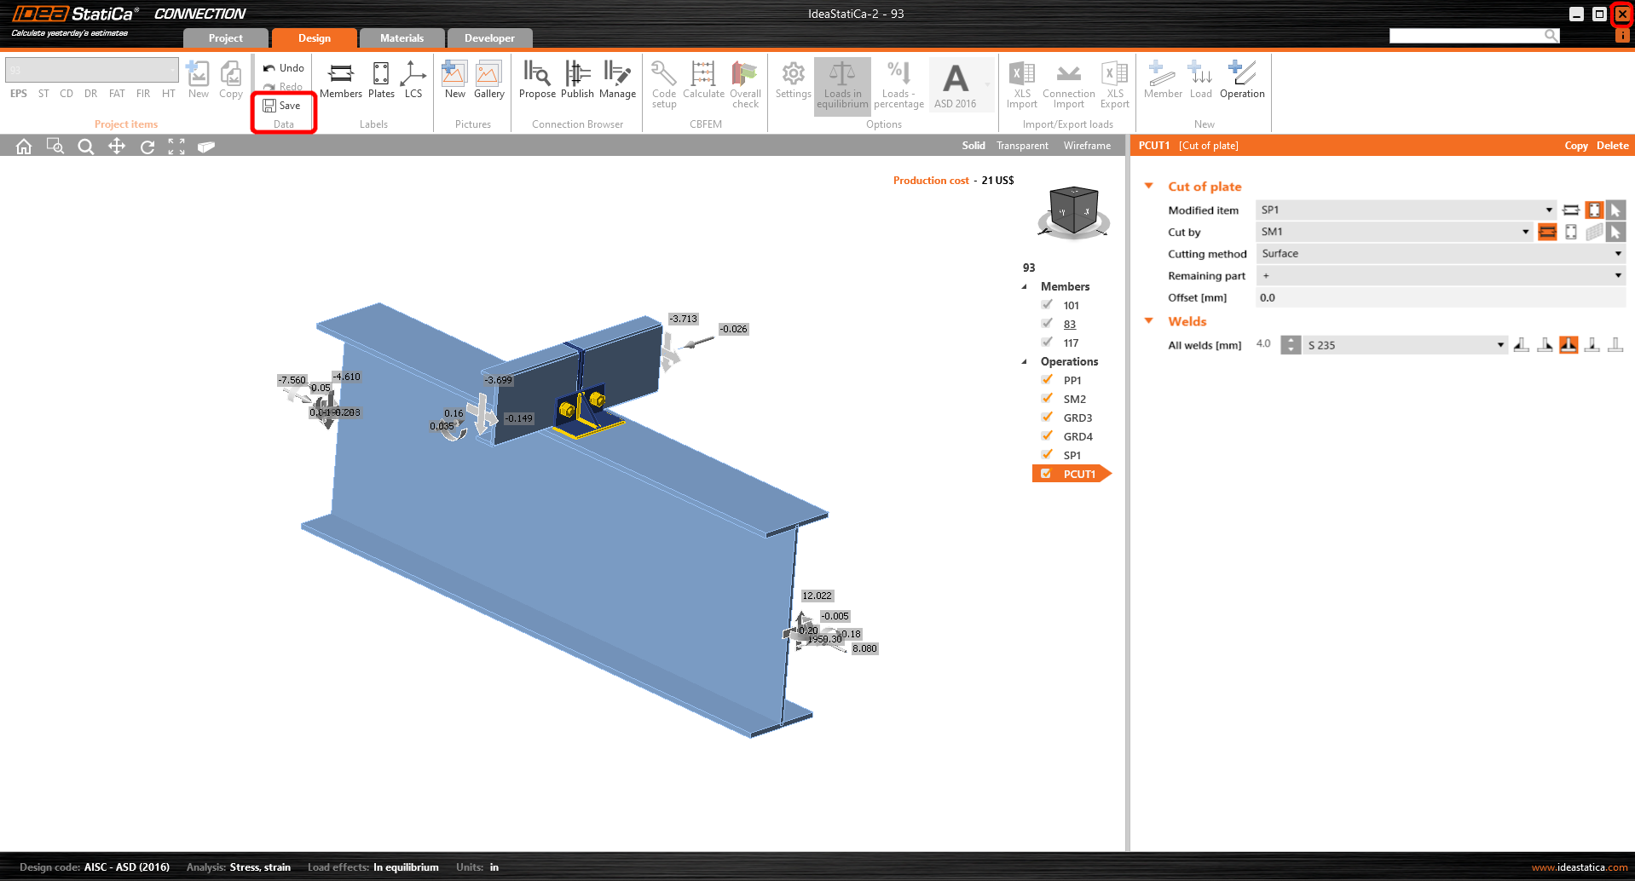Open the Code setup tool
Viewport: 1635px width, 881px height.
(663, 83)
